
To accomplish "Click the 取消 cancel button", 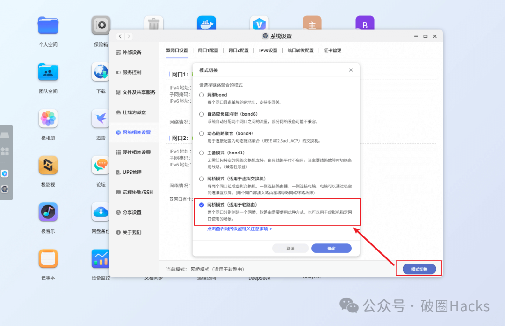I will pyautogui.click(x=290, y=248).
